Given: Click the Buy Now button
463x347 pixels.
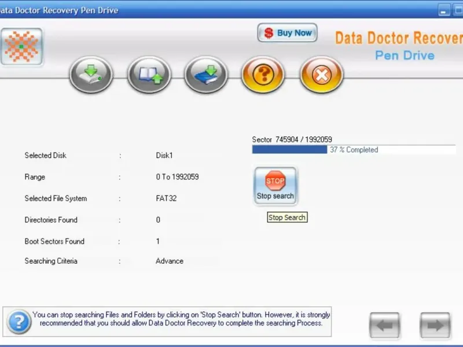Looking at the screenshot, I should (x=287, y=33).
